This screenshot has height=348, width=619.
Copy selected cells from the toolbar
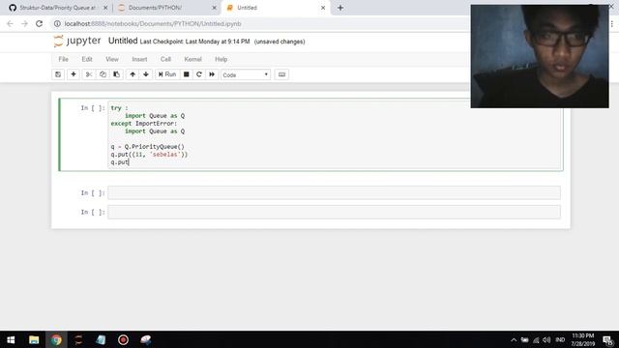point(103,74)
